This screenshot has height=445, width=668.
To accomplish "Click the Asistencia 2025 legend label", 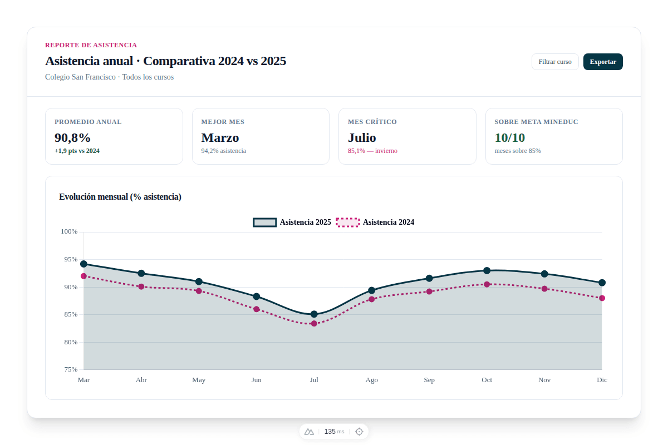I will point(306,222).
